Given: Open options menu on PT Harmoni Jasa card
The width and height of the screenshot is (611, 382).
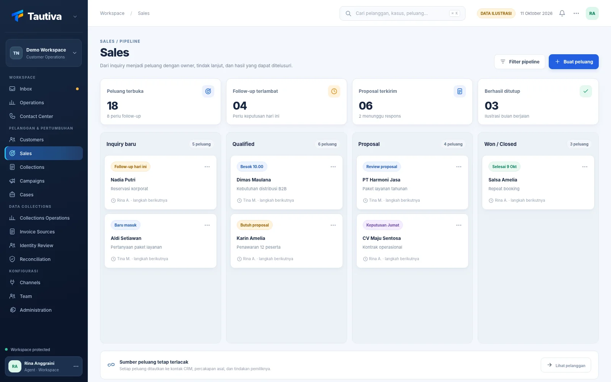Looking at the screenshot, I should pyautogui.click(x=459, y=167).
